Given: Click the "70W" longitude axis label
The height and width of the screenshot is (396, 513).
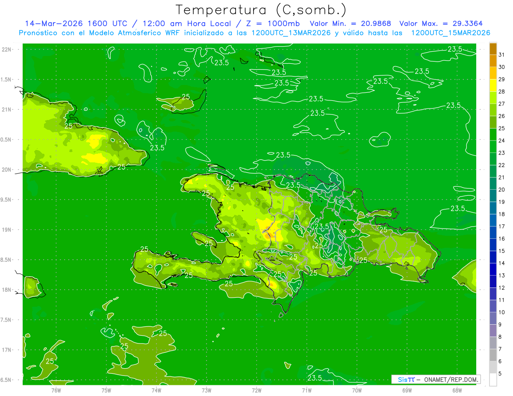Looking at the screenshot, I should 357,390.
